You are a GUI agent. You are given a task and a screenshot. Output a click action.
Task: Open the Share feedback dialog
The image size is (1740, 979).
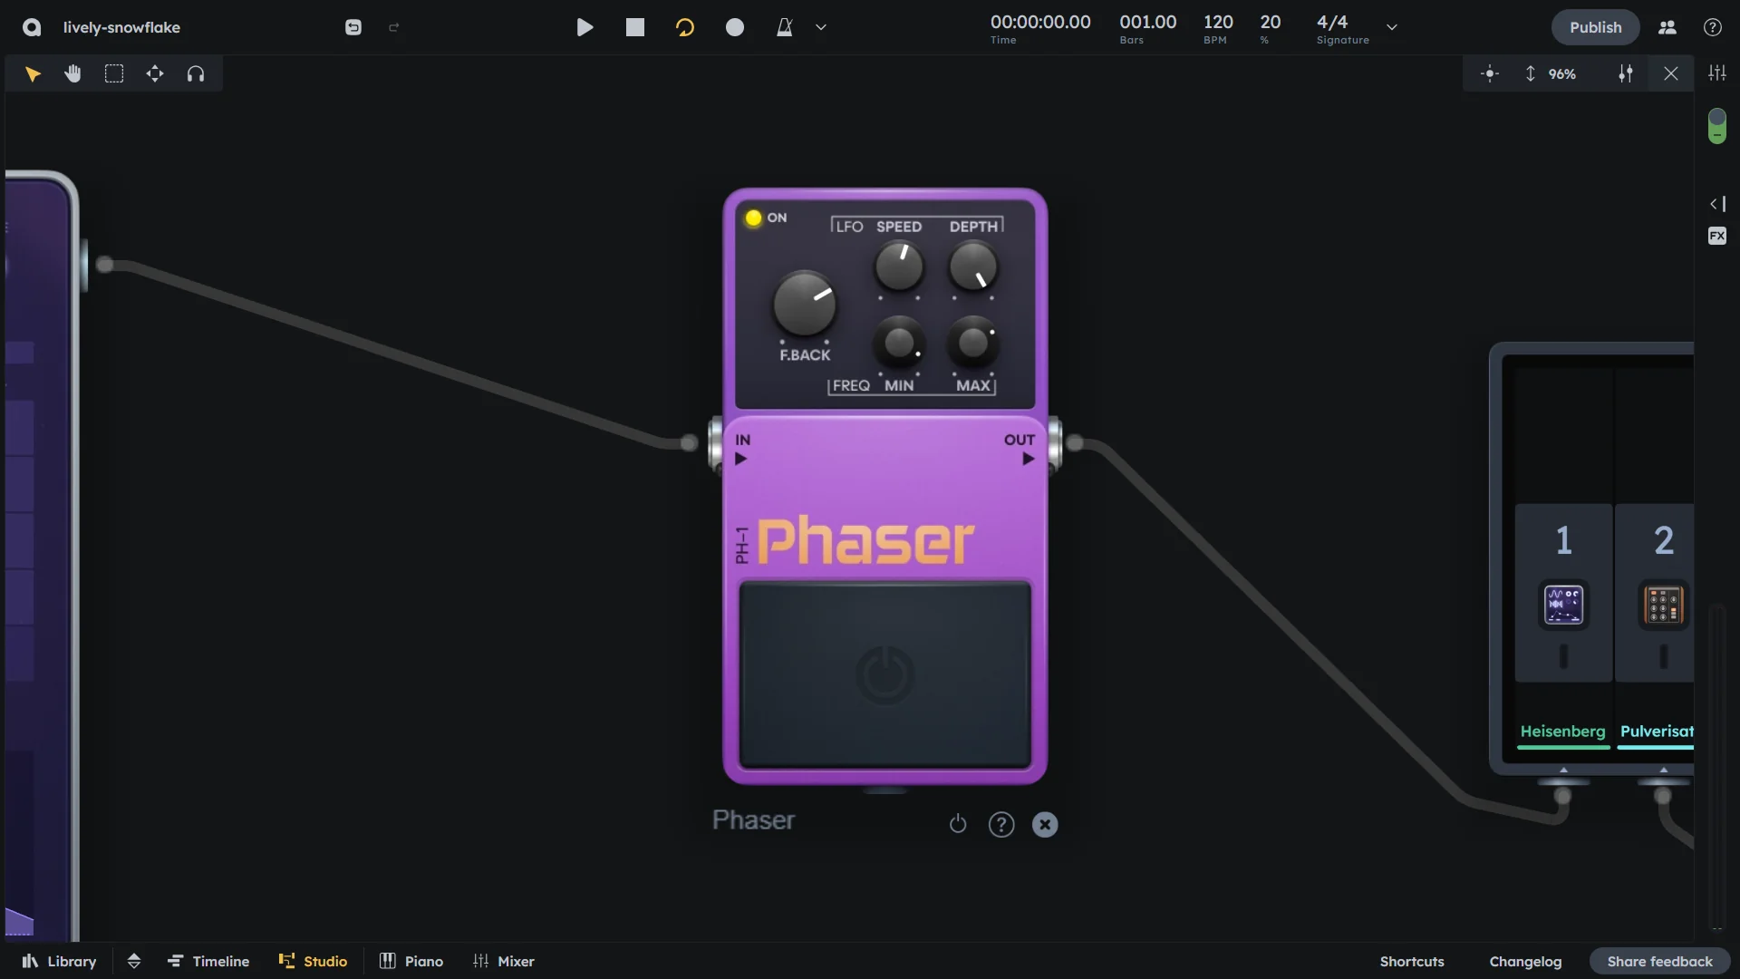click(x=1659, y=961)
